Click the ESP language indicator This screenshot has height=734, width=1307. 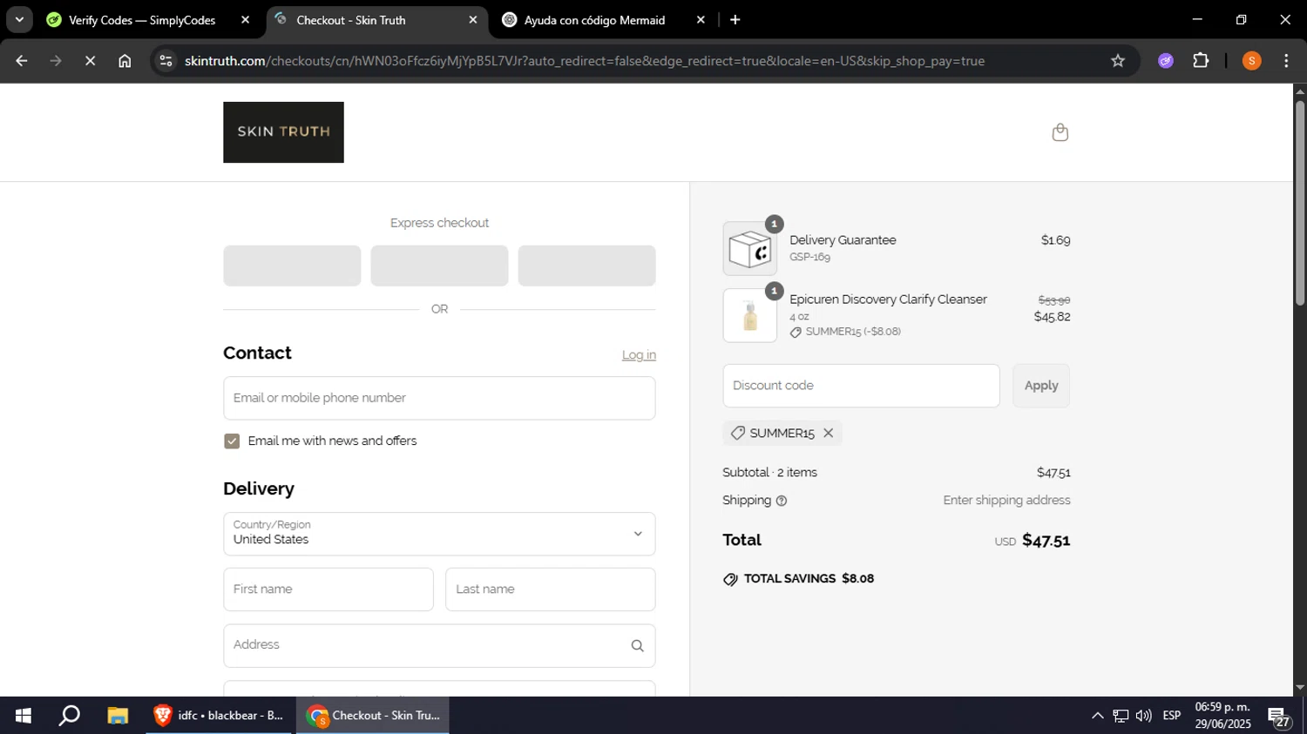[1172, 716]
